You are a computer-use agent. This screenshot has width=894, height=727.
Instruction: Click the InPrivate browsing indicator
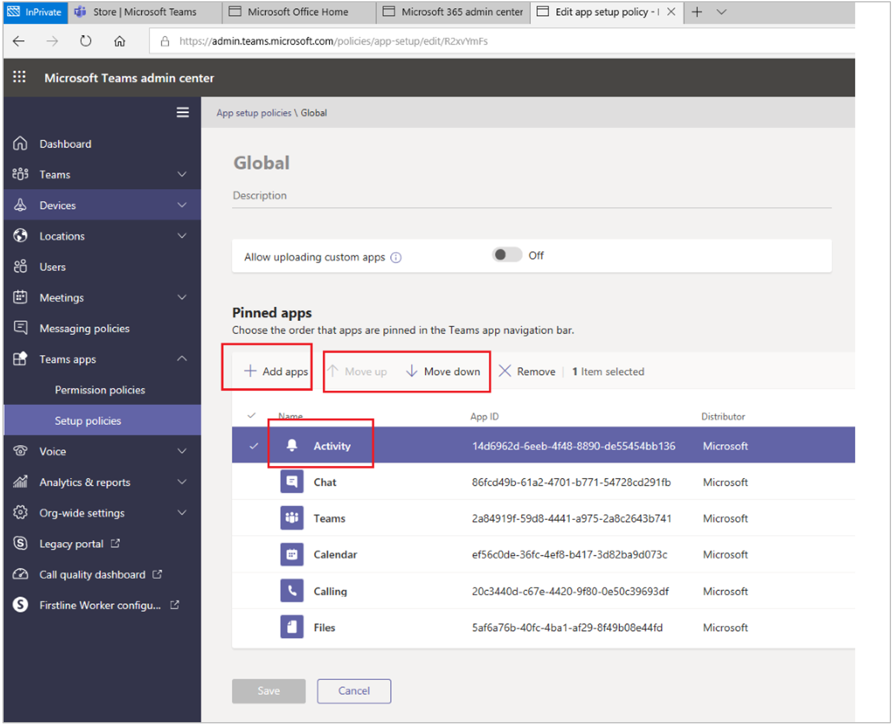click(x=36, y=12)
